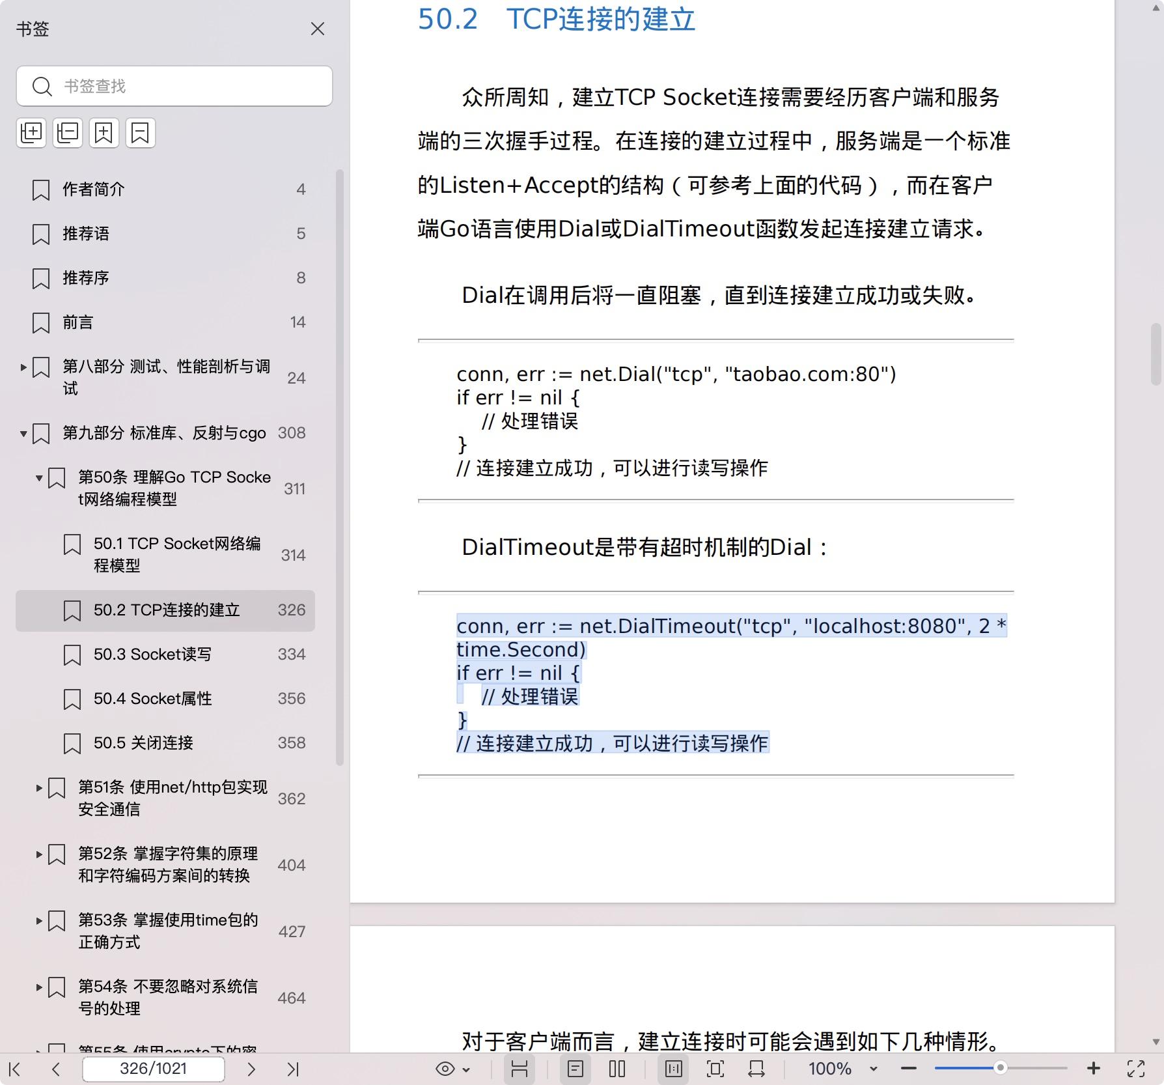The height and width of the screenshot is (1085, 1164).
Task: Collapse 第九部分 标准库、反射与cgo
Action: click(x=23, y=434)
